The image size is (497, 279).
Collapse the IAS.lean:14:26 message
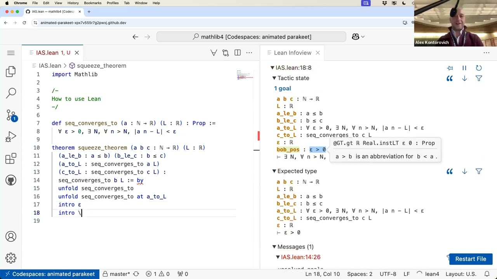[x=278, y=257]
